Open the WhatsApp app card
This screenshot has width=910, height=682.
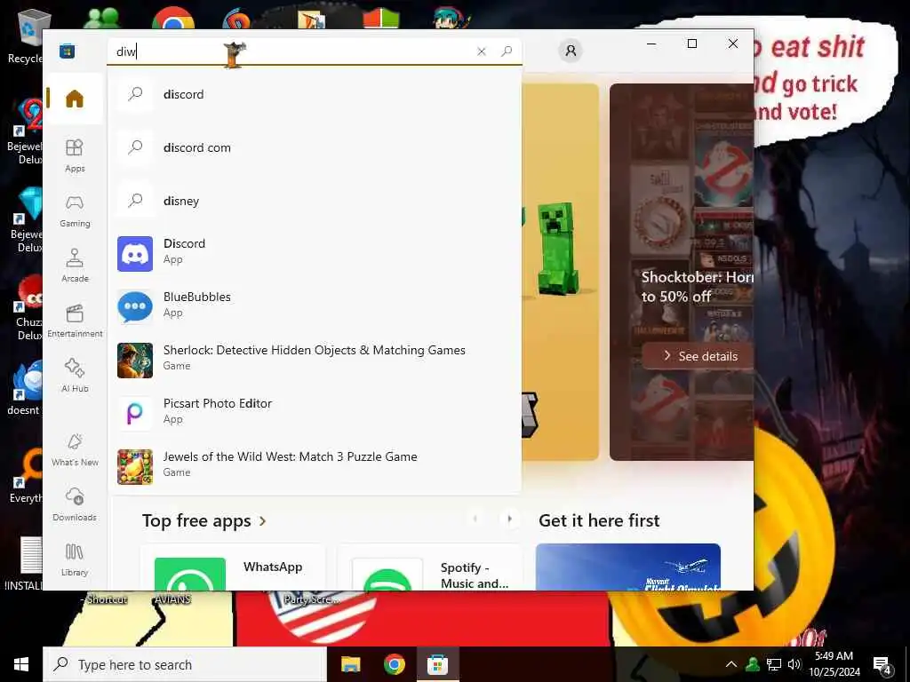tap(233, 567)
